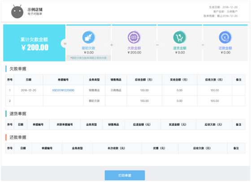Click the 示例商品 cell
This screenshot has width=251, height=182.
click(x=116, y=90)
